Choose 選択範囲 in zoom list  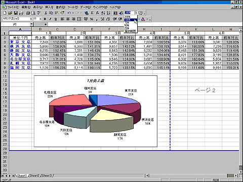[131, 31]
